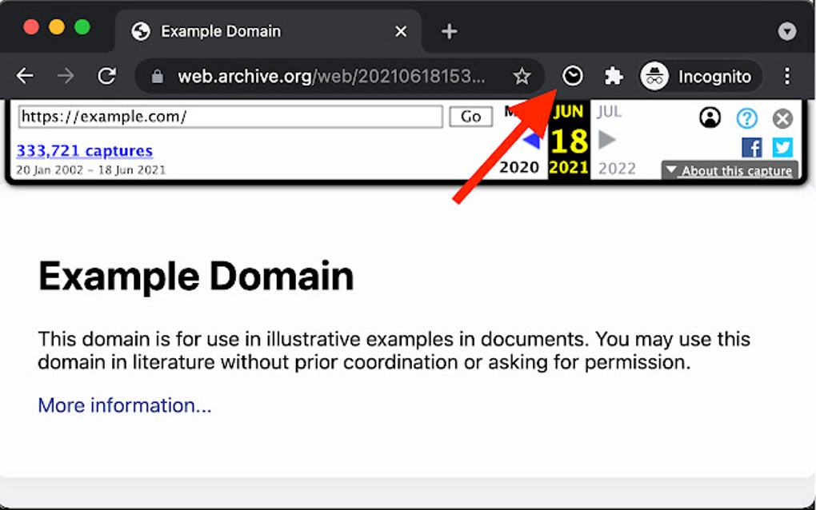The height and width of the screenshot is (510, 816).
Task: Click the profile icon in the Wayback banner
Action: pyautogui.click(x=710, y=118)
